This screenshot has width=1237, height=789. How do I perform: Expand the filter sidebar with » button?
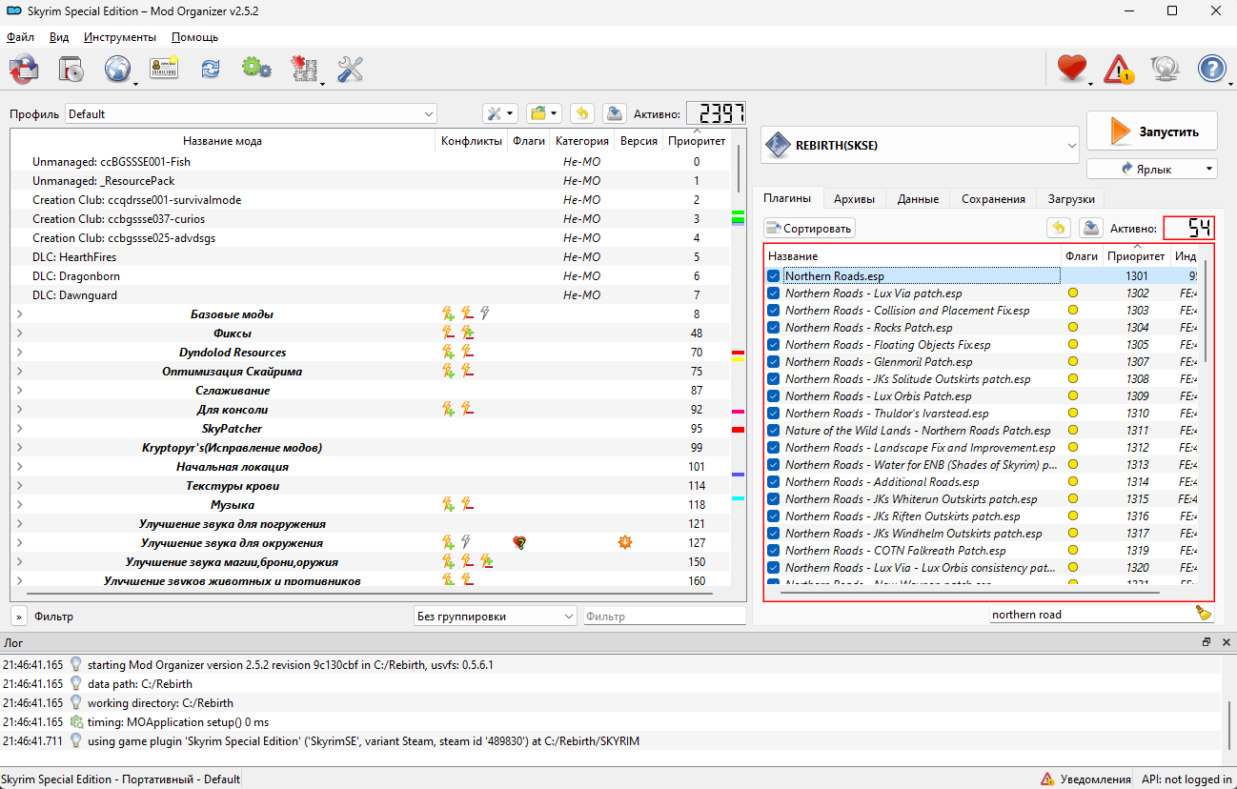19,617
